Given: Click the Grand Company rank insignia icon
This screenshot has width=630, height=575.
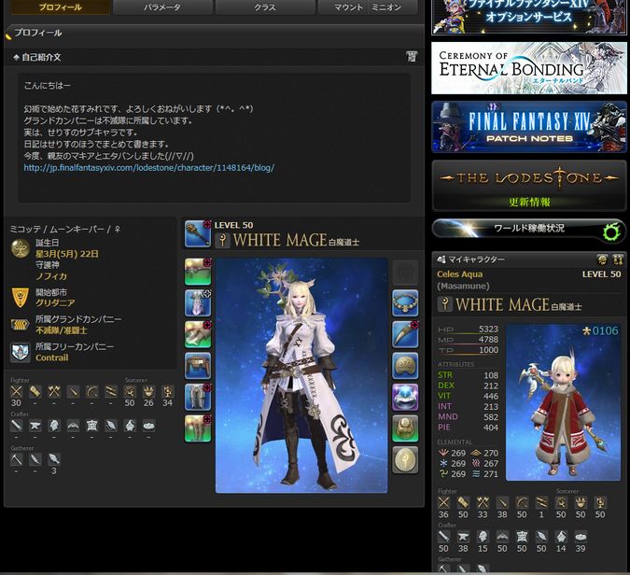Looking at the screenshot, I should point(21,325).
